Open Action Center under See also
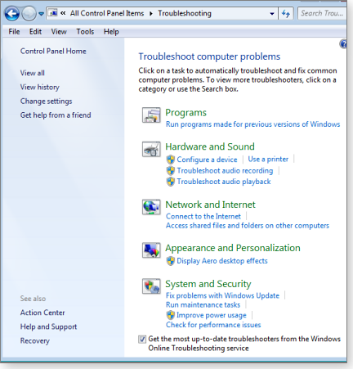Screen dimensions: 353x369 42,313
